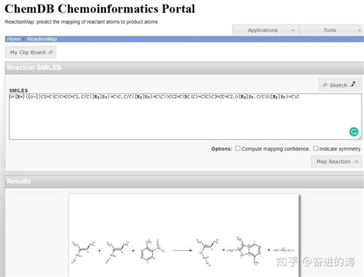
Task: Click the small icon left of Sketch label
Action: [326, 85]
